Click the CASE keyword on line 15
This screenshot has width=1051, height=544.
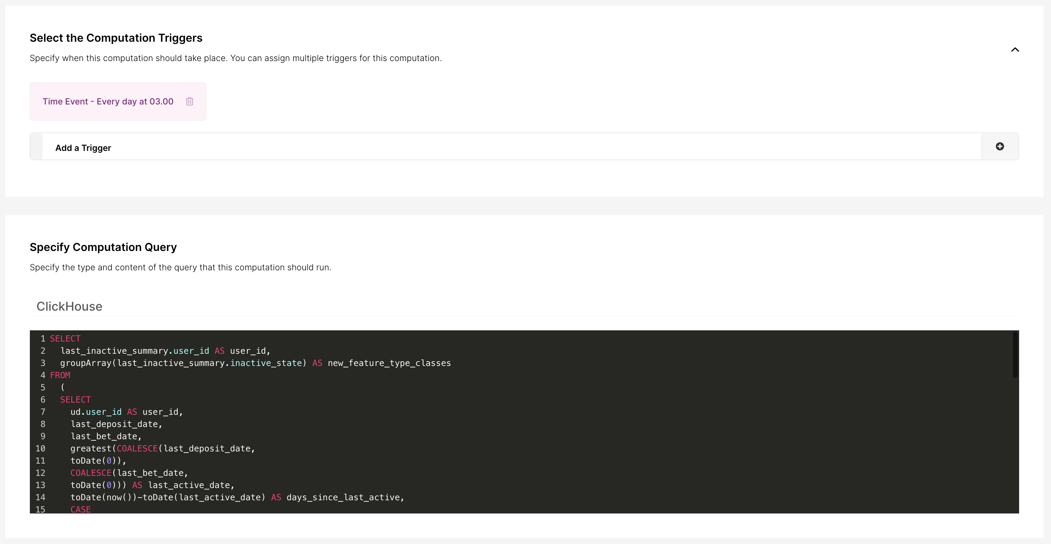80,509
